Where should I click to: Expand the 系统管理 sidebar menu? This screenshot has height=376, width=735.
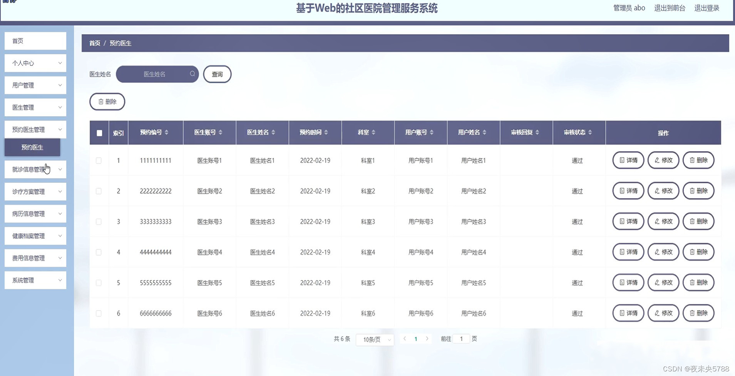pyautogui.click(x=35, y=280)
